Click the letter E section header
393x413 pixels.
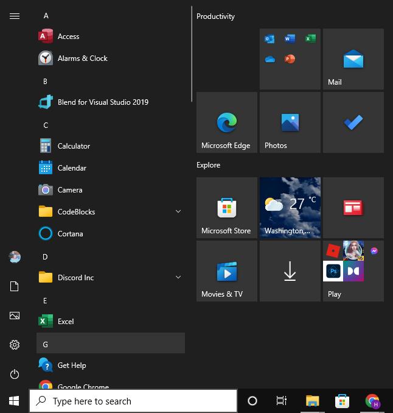coord(45,301)
